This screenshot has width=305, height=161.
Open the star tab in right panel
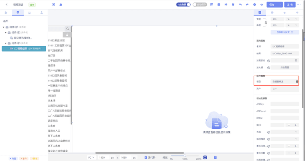285,13
